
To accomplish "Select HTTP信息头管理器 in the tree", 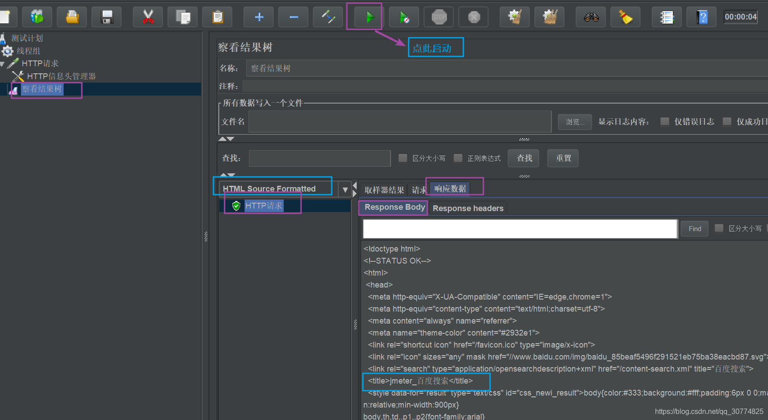I will 61,76.
